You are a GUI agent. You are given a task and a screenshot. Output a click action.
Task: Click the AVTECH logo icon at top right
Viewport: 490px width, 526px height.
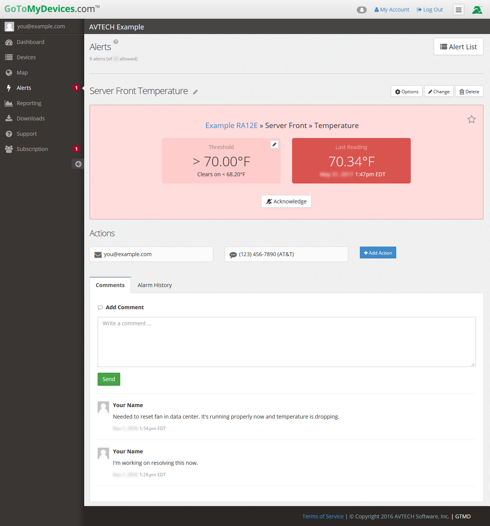point(477,10)
